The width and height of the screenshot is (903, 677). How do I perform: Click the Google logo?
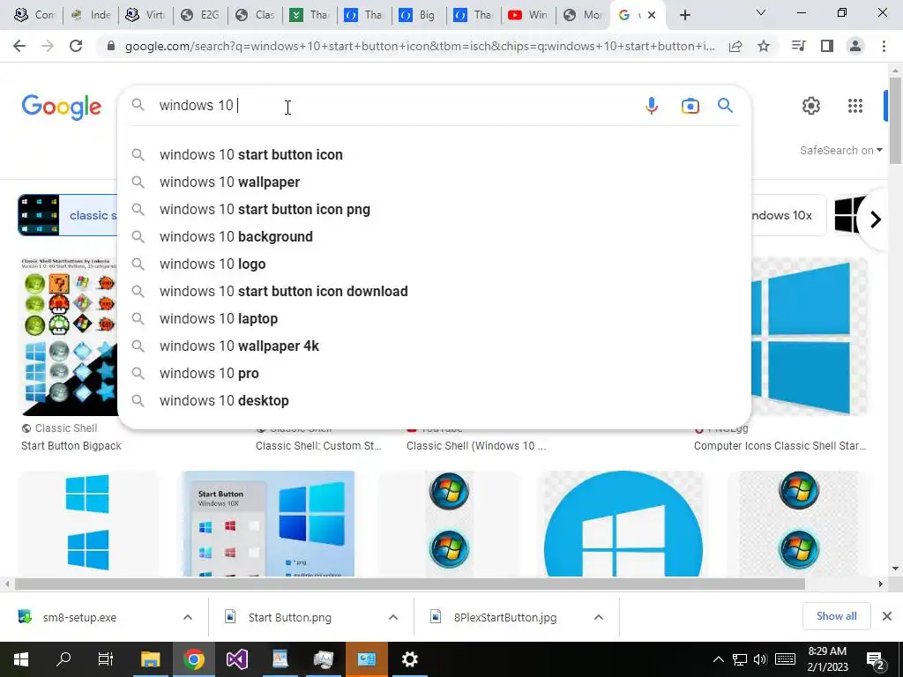click(62, 107)
